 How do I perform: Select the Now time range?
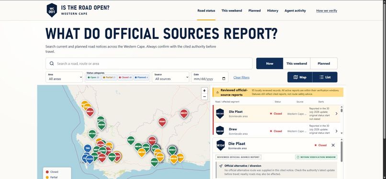click(x=270, y=63)
